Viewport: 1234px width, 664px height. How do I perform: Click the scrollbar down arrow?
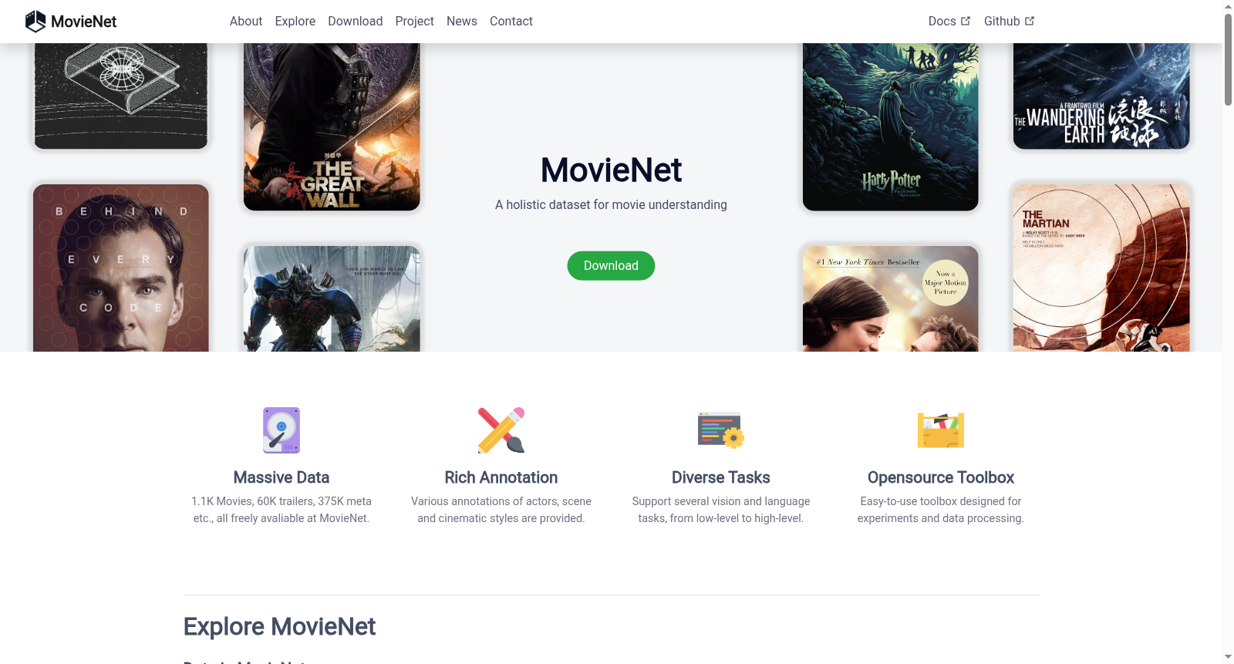(x=1228, y=657)
